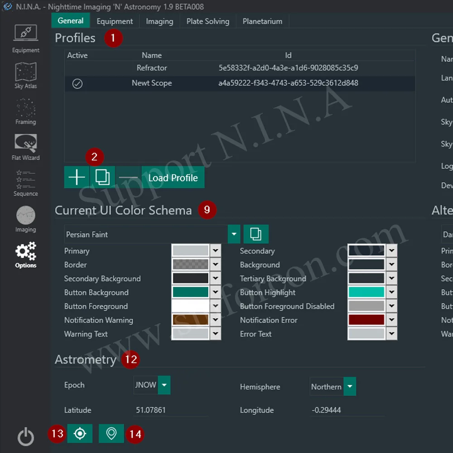Open the Background color dropdown arrow
This screenshot has width=453, height=453.
(x=391, y=264)
